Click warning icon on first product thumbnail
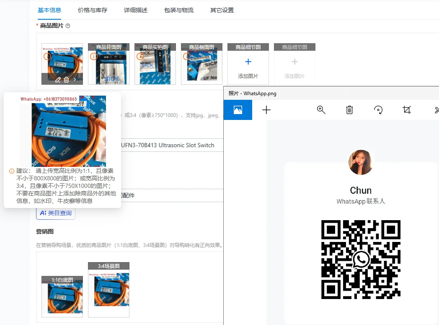 tap(47, 57)
